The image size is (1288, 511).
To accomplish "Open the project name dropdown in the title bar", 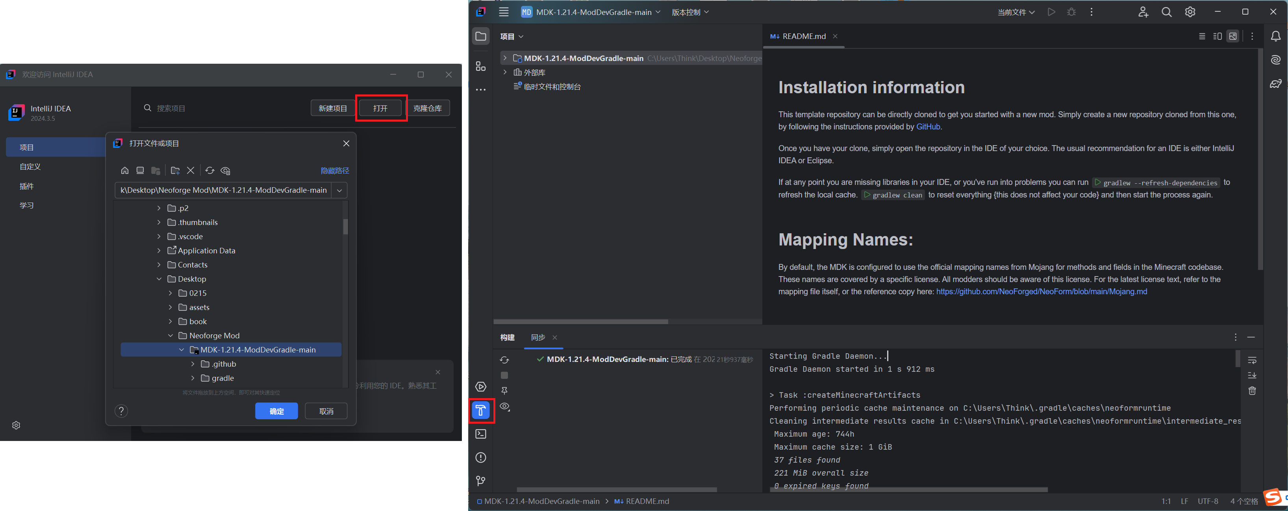I will point(591,12).
